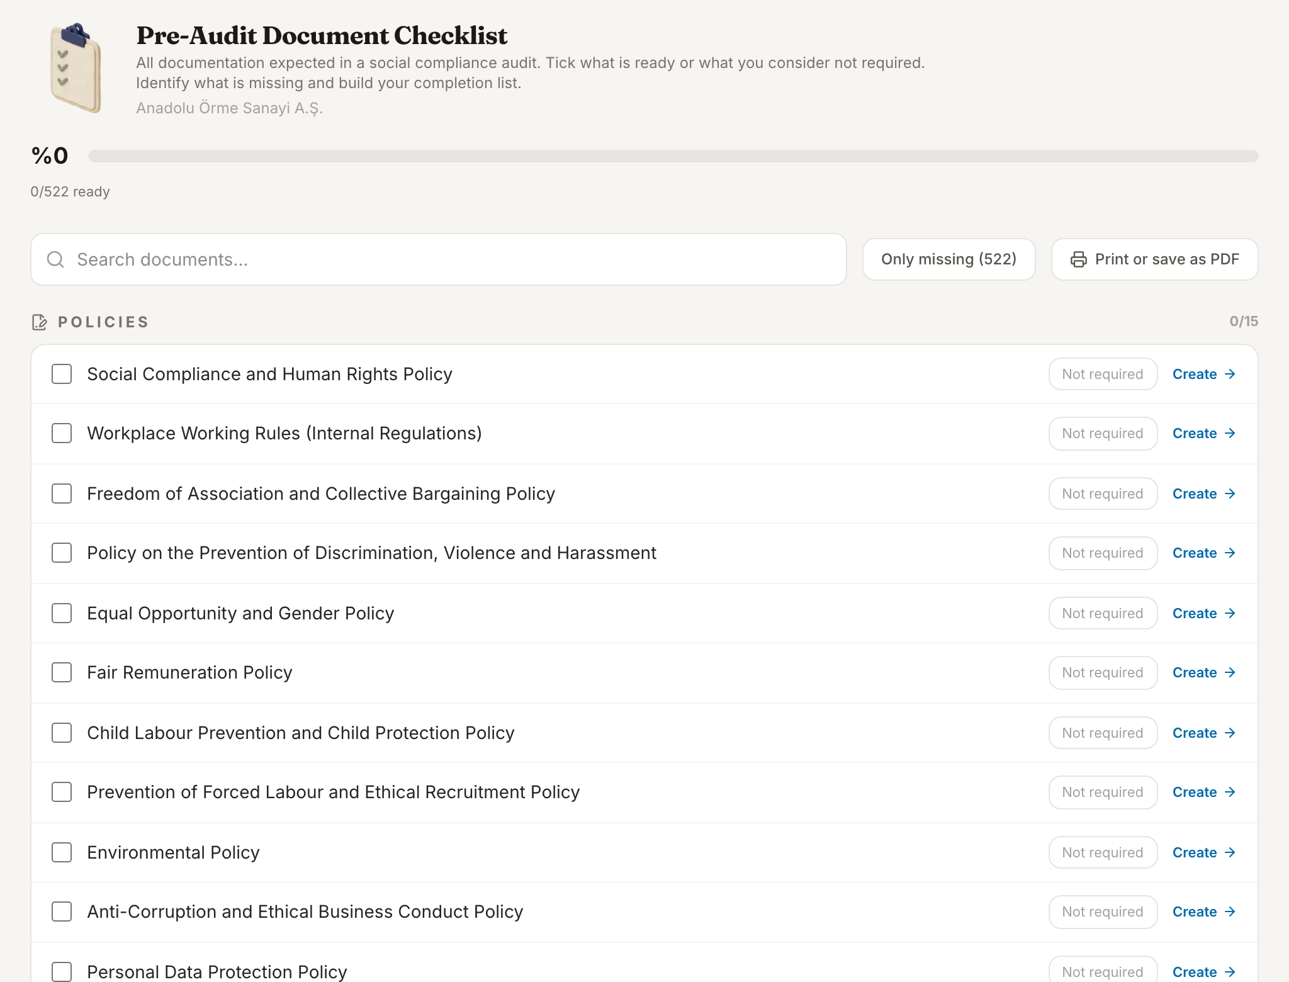The image size is (1289, 982).
Task: Mark Forced Labour policy as Not required
Action: pyautogui.click(x=1103, y=792)
